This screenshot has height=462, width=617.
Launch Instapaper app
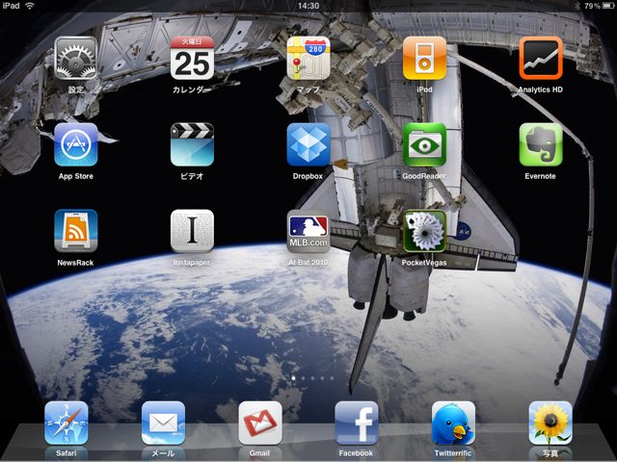point(192,231)
